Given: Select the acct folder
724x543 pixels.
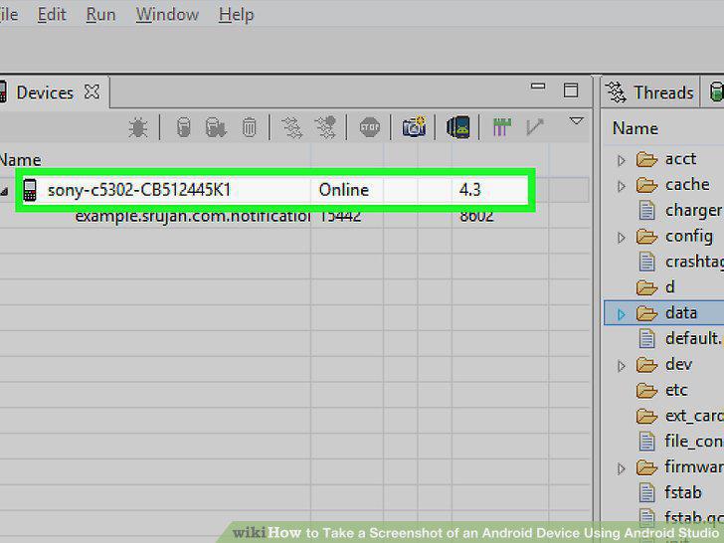Looking at the screenshot, I should [x=680, y=159].
